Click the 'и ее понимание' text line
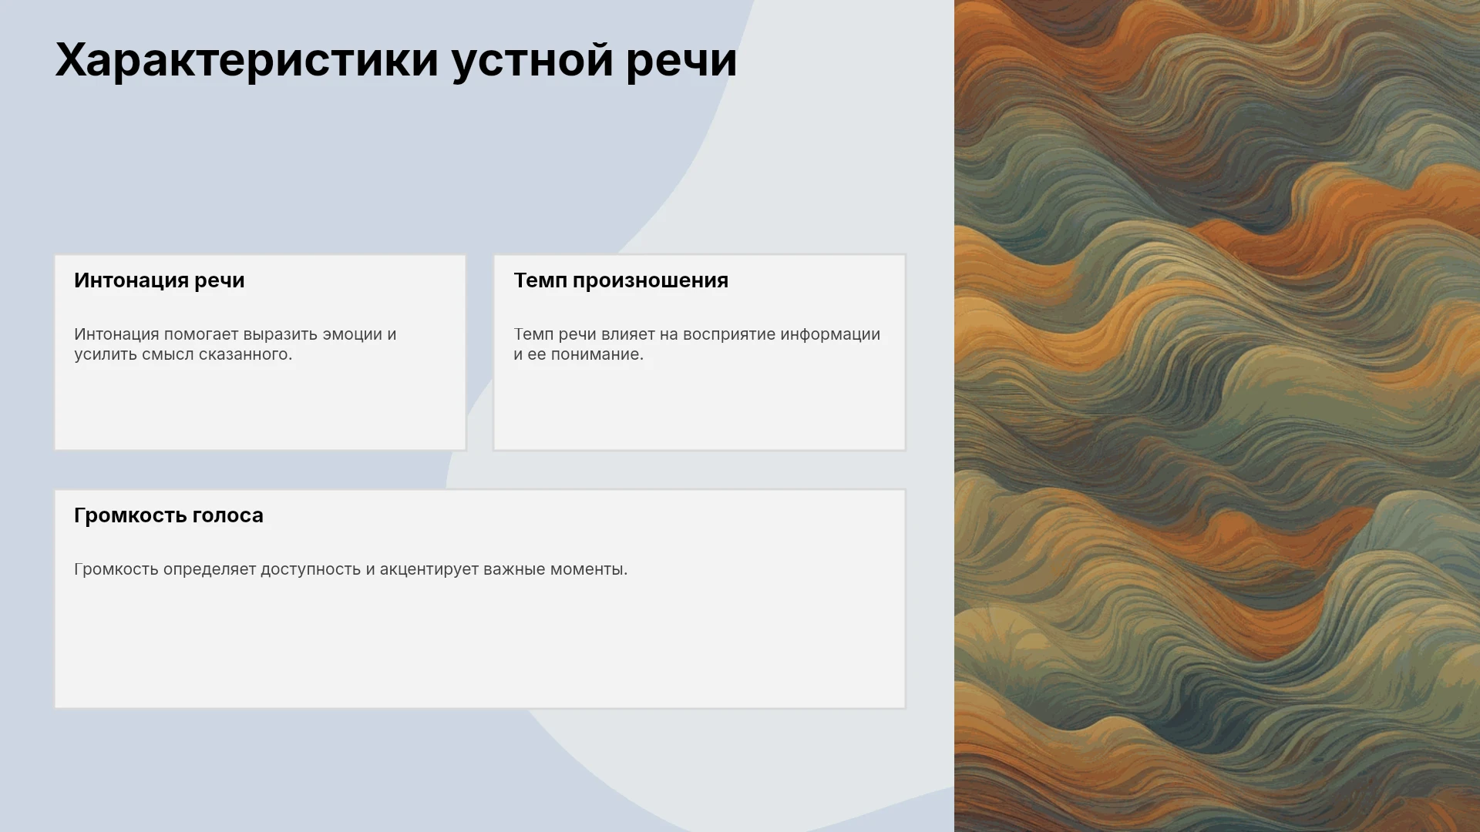The height and width of the screenshot is (832, 1480). 578,354
